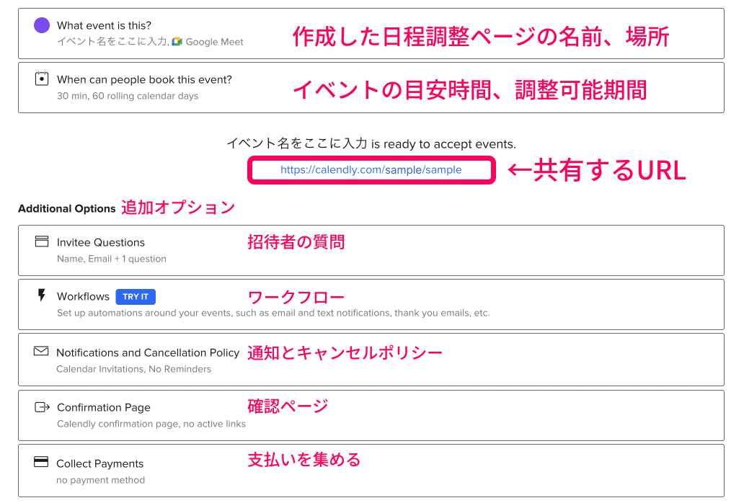This screenshot has height=503, width=744.
Task: Click the calendar icon beside booking availability
Action: 42,79
